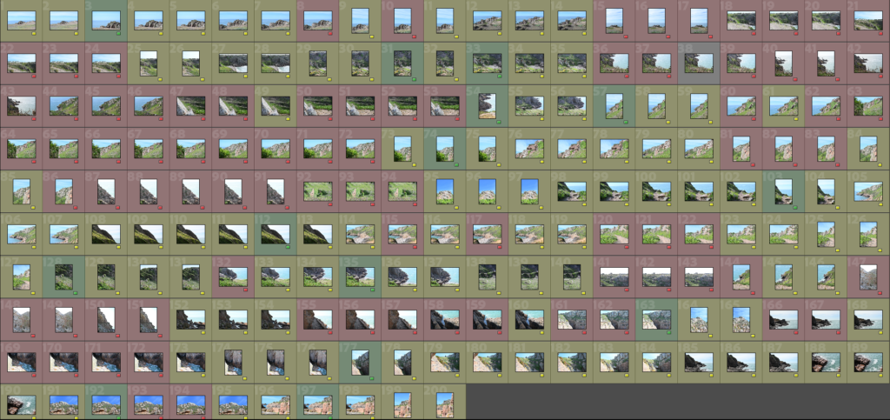Image resolution: width=890 pixels, height=420 pixels.
Task: Click the red label marker under photo 8
Action: point(330,33)
